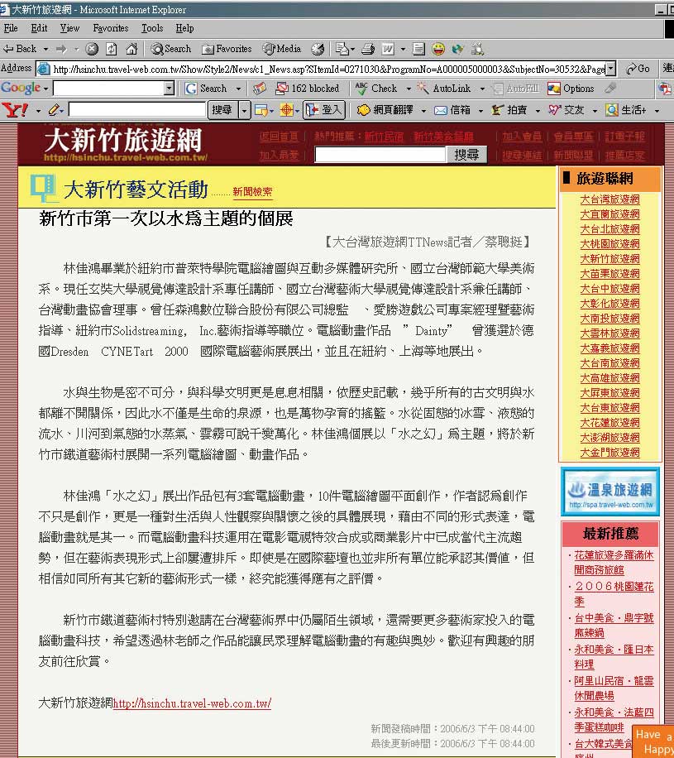This screenshot has height=758, width=674.
Task: Open the 新聞檢索 link
Action: pyautogui.click(x=253, y=191)
